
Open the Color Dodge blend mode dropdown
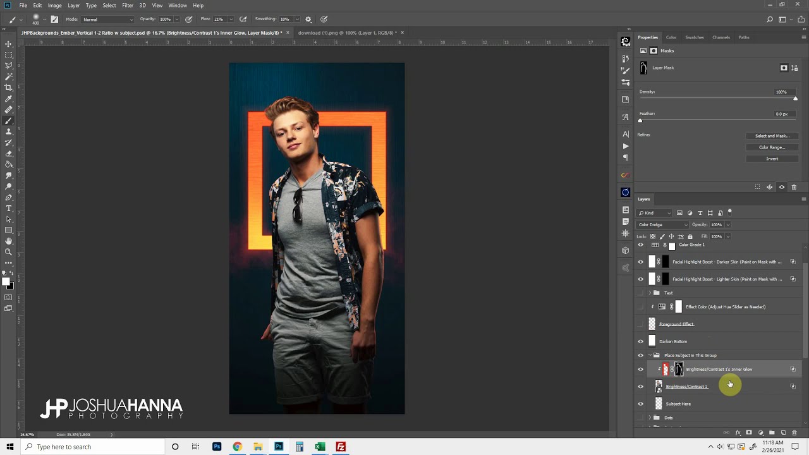point(662,224)
